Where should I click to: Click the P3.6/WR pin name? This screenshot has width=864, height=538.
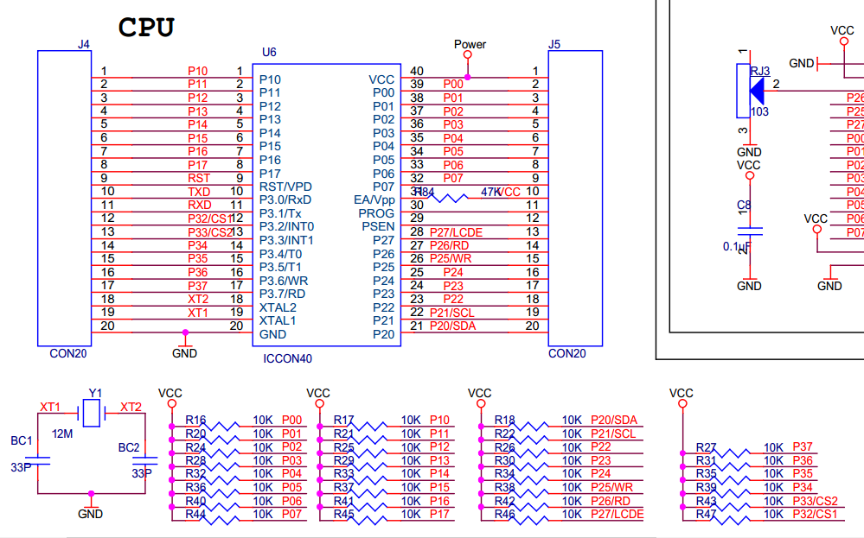point(283,282)
